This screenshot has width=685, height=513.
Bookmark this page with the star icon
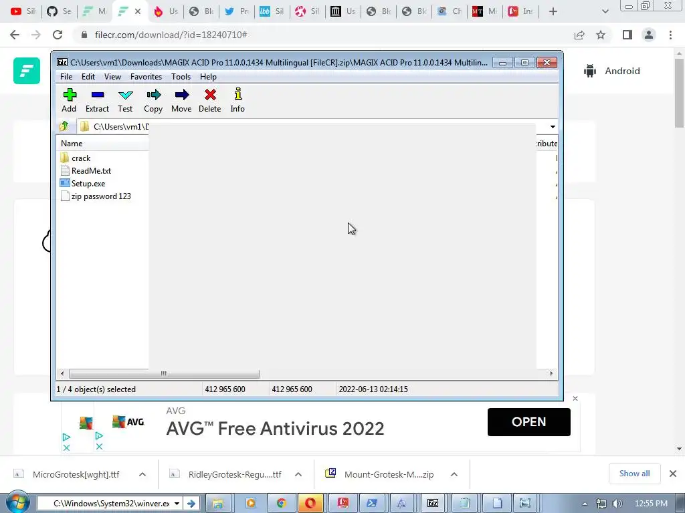coord(601,35)
